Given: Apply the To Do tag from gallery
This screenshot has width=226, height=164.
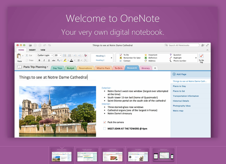Looking at the screenshot, I should [x=124, y=55].
